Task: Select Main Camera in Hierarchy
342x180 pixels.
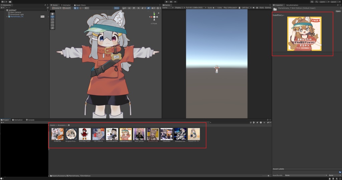Action: [x=15, y=12]
